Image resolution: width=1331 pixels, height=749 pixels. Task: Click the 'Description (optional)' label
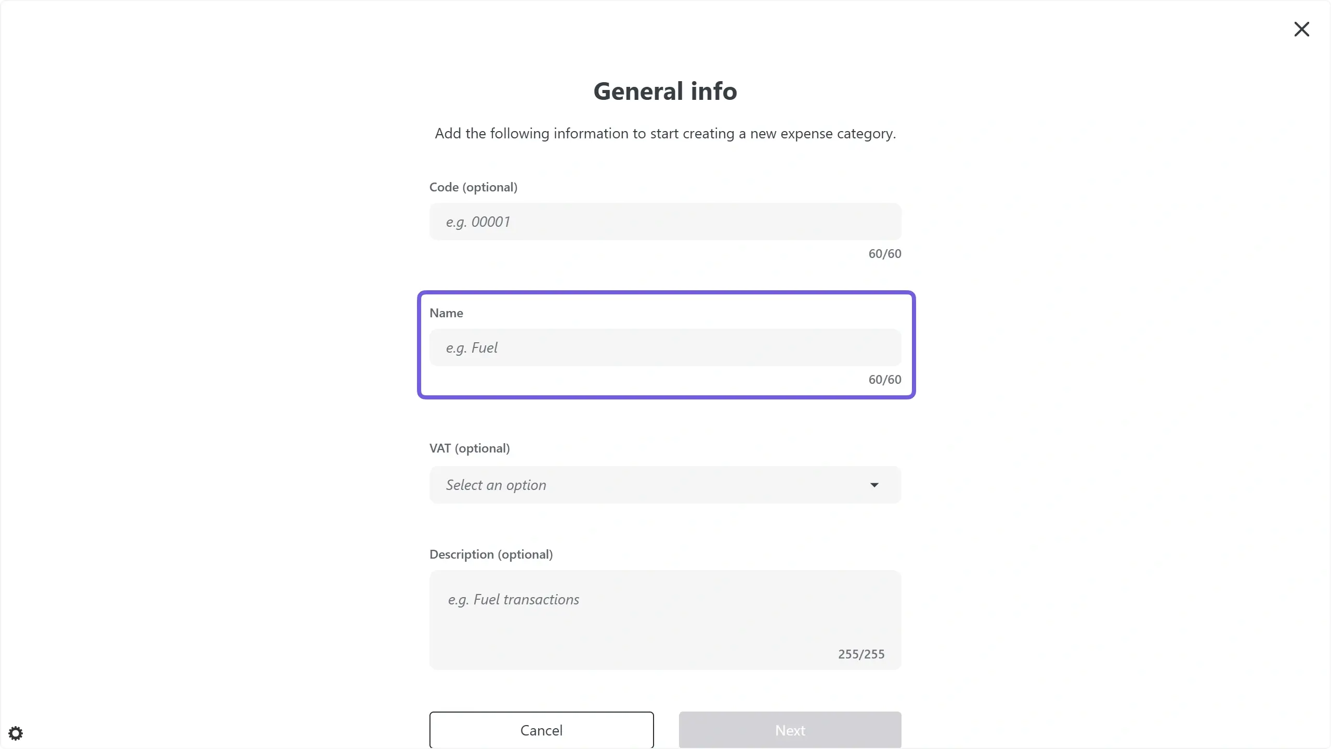pyautogui.click(x=491, y=554)
